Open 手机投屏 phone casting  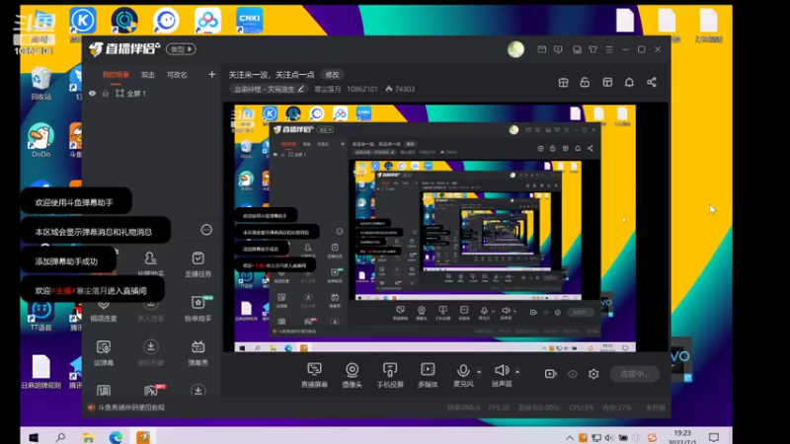(390, 375)
